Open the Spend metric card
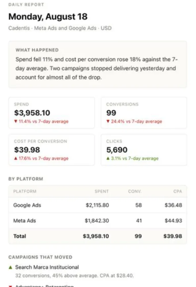Screen dimensions: 196x287 coord(51,113)
